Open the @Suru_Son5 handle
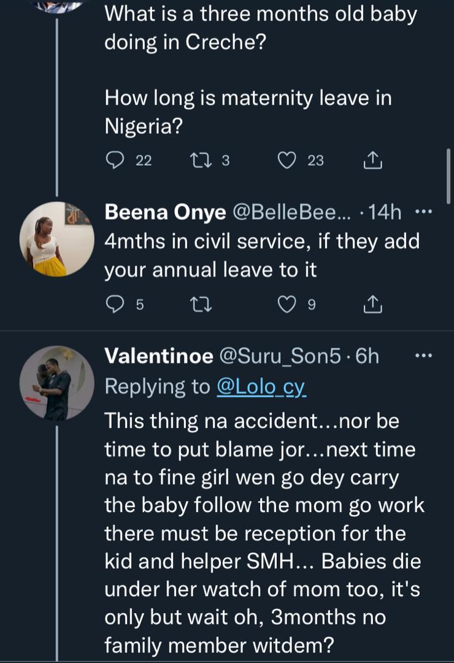The width and height of the screenshot is (454, 663). (x=280, y=355)
